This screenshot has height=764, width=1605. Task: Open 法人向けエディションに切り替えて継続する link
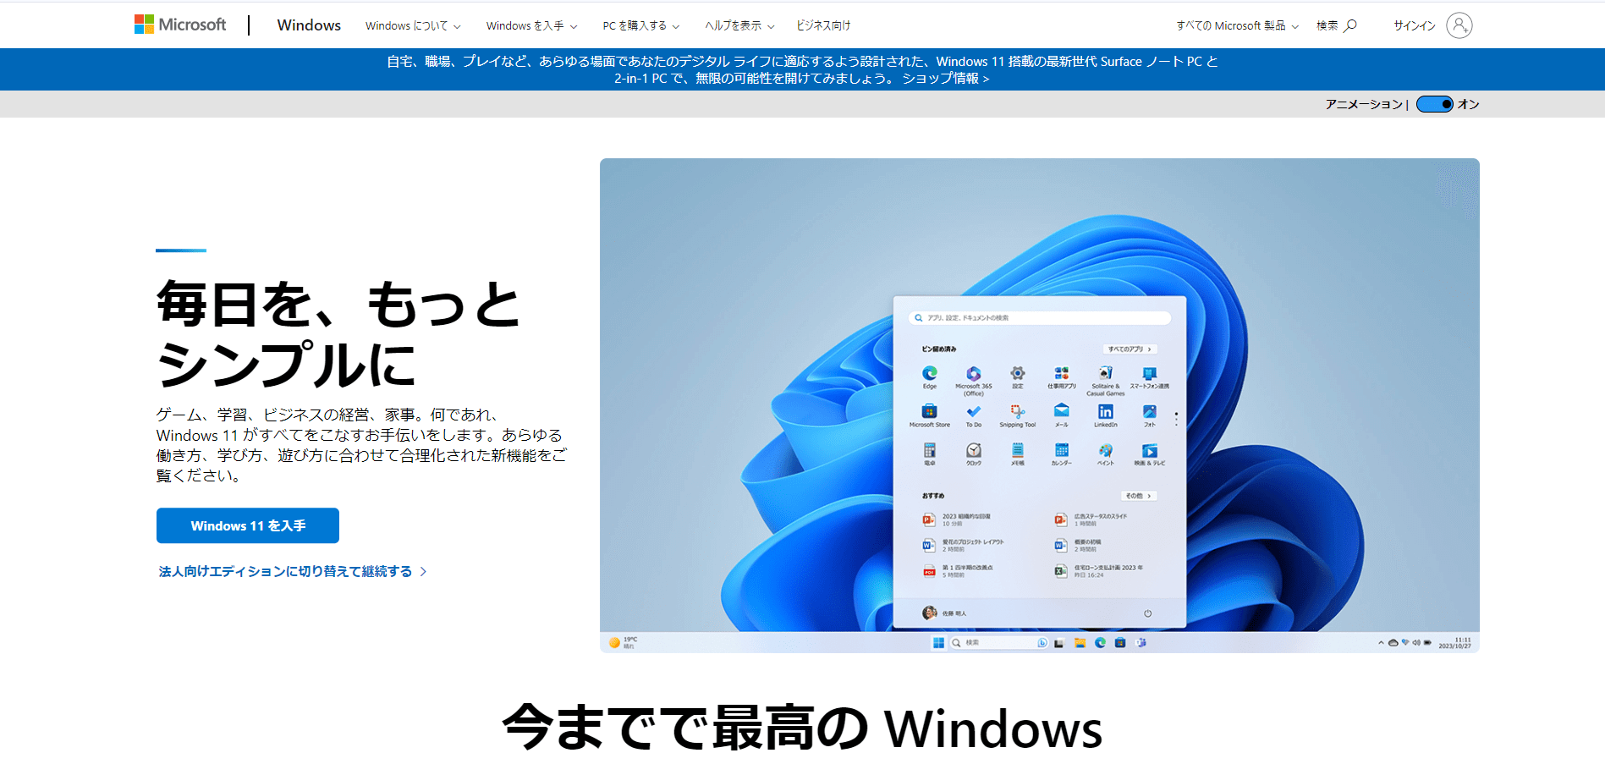pos(293,571)
